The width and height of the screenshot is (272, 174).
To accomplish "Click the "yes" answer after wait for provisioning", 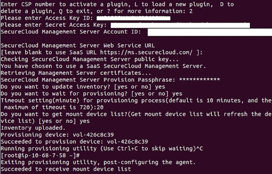I will 177,93.
